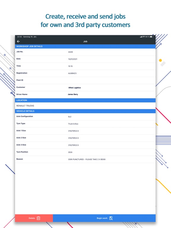Viewport: 171px width, 228px height.
Task: Tap the empty Fleet ID field
Action: click(85, 80)
